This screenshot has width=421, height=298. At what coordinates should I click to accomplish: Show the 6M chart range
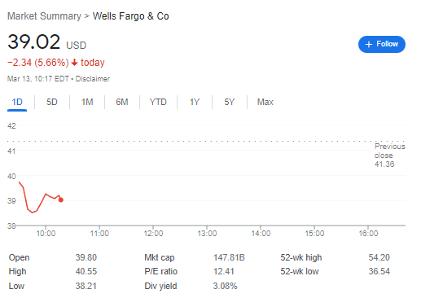click(122, 102)
